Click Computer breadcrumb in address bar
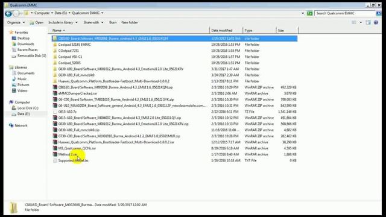 click(x=42, y=13)
